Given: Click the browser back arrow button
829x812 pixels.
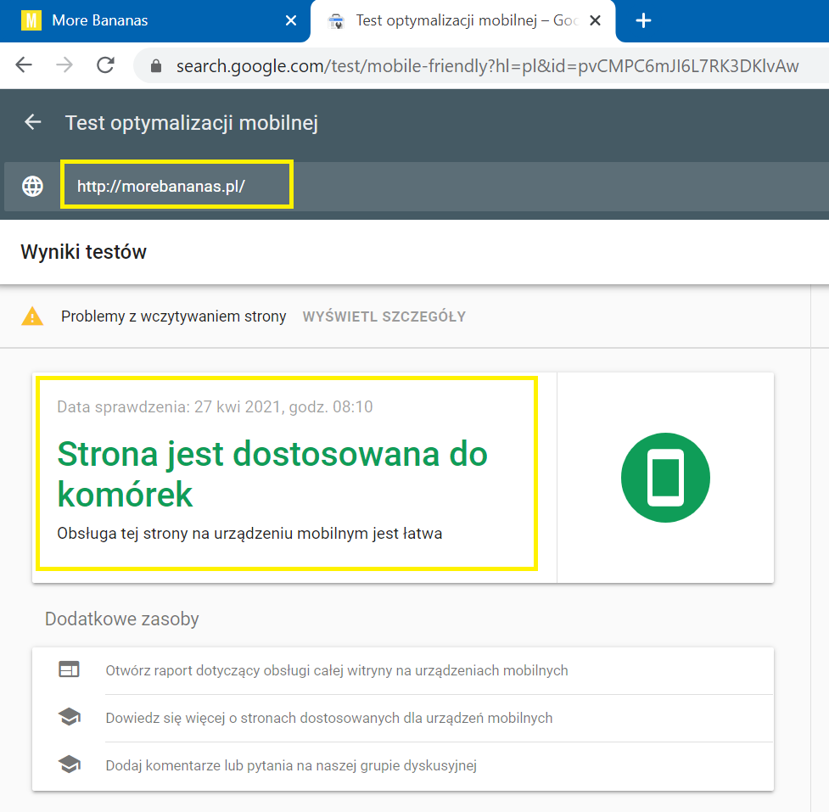Looking at the screenshot, I should pos(24,65).
